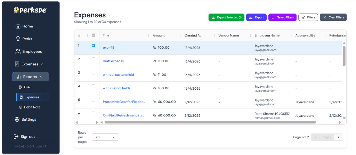
Task: Click the Export Selected (1) button
Action: click(x=226, y=17)
